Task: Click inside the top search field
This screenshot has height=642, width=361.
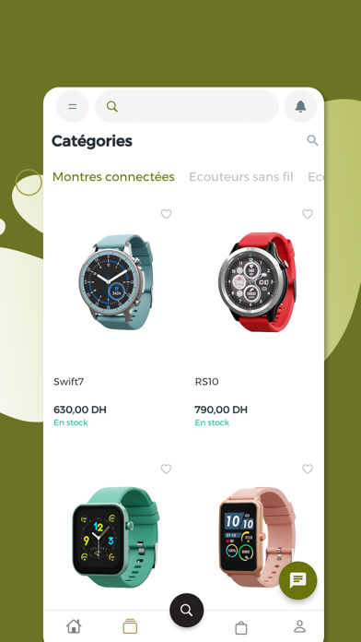Action: [187, 106]
